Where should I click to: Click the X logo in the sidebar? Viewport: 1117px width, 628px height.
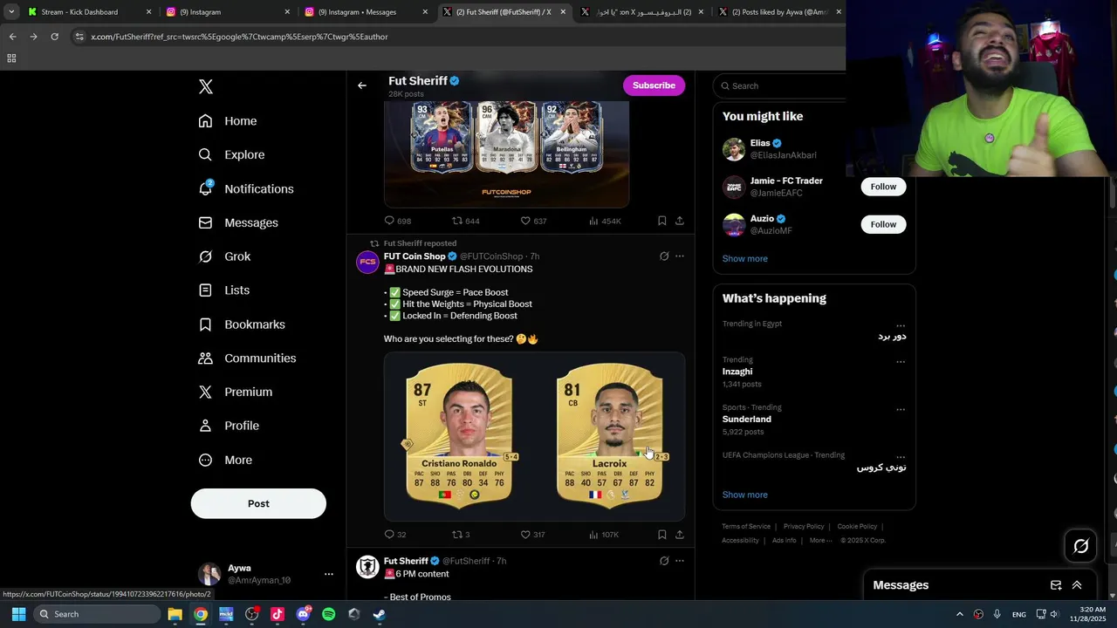coord(205,86)
